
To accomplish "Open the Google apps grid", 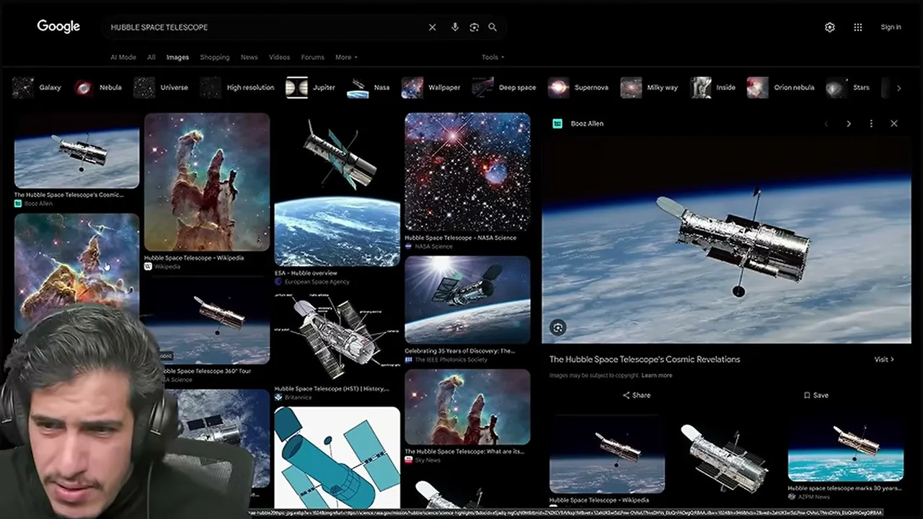I will click(858, 27).
